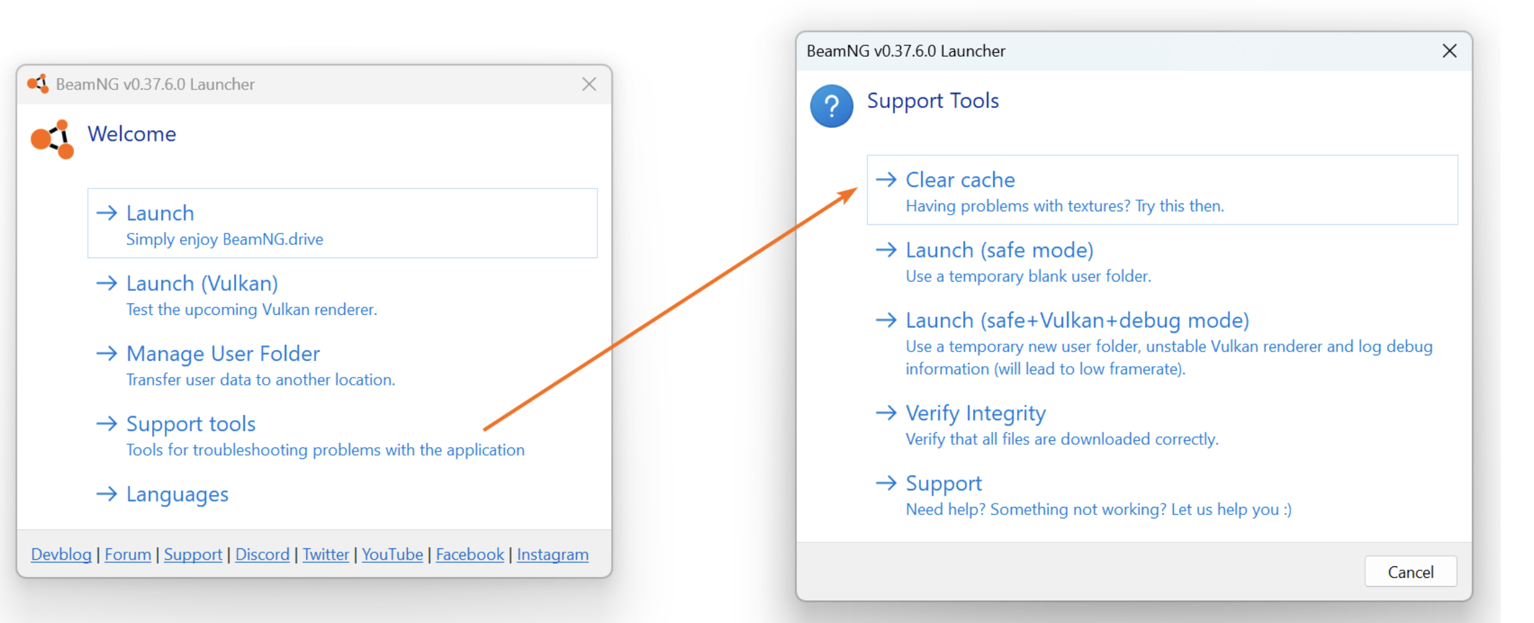Screen dimensions: 1534x623
Task: Click the arrow icon beside Languages
Action: tap(107, 494)
